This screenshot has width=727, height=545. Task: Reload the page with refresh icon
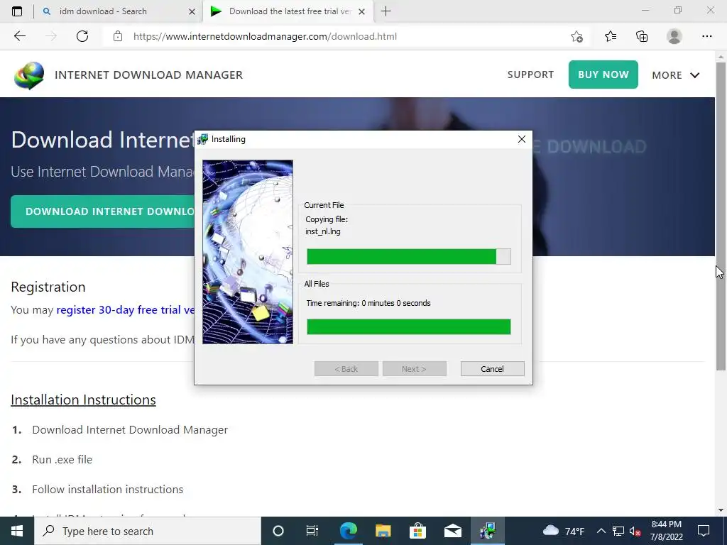pos(82,36)
